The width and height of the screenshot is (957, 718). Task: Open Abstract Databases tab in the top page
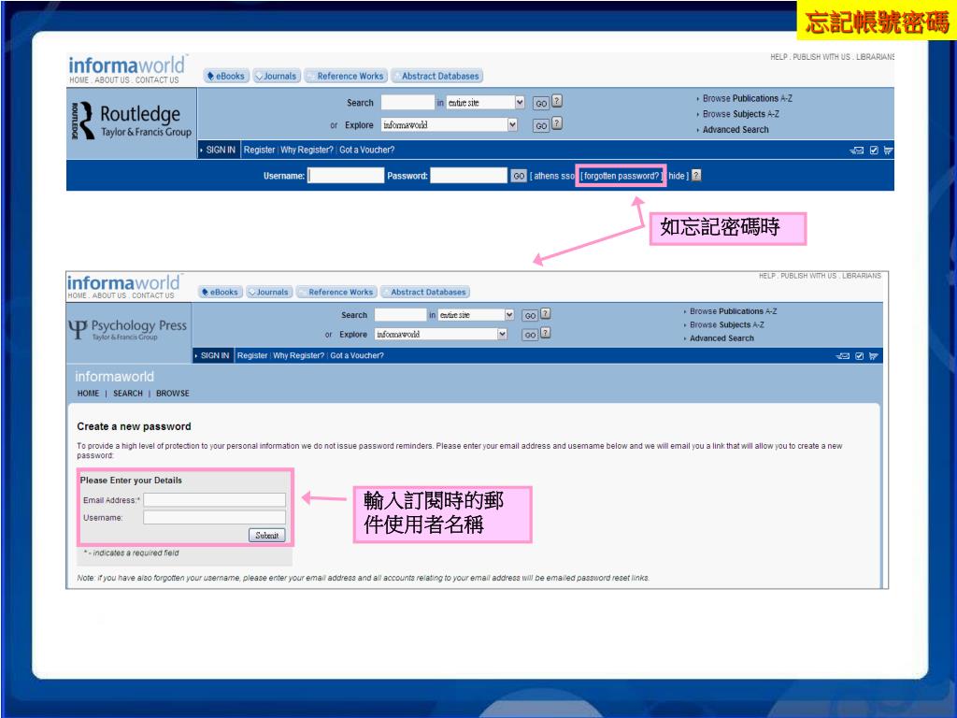pyautogui.click(x=437, y=77)
